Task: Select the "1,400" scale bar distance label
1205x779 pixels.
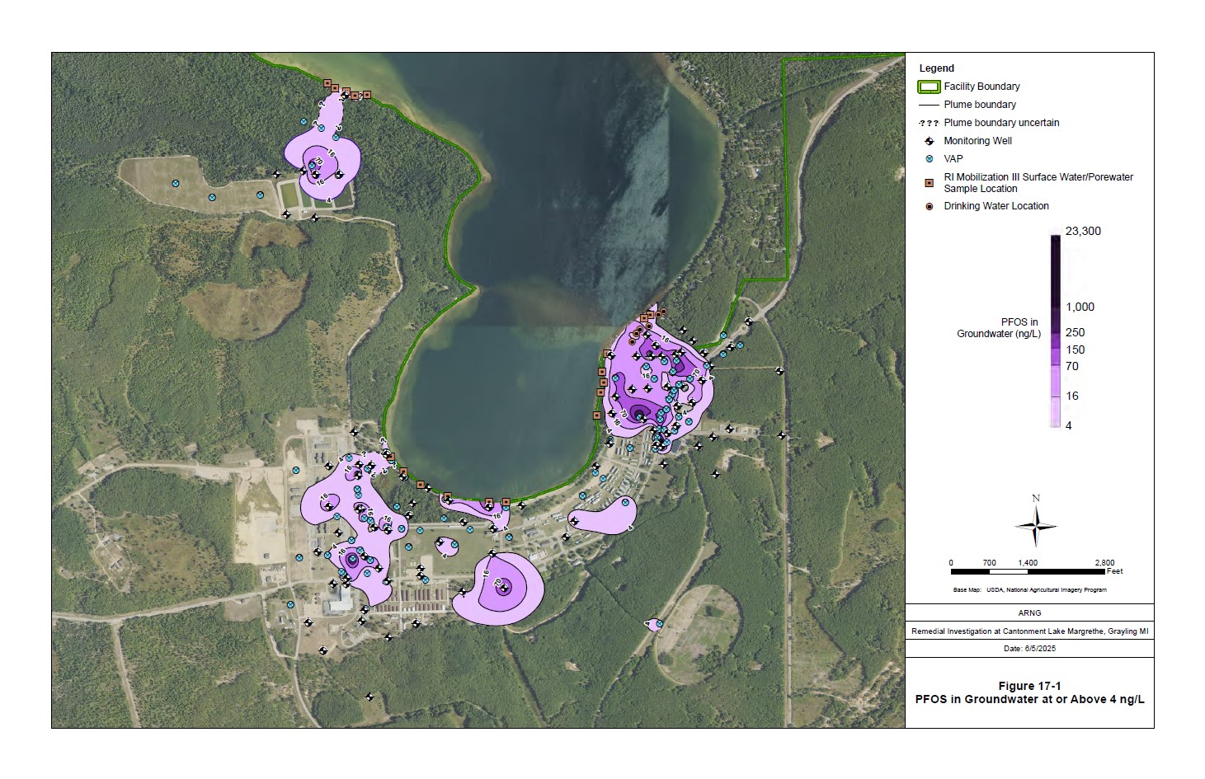Action: pos(1028,563)
